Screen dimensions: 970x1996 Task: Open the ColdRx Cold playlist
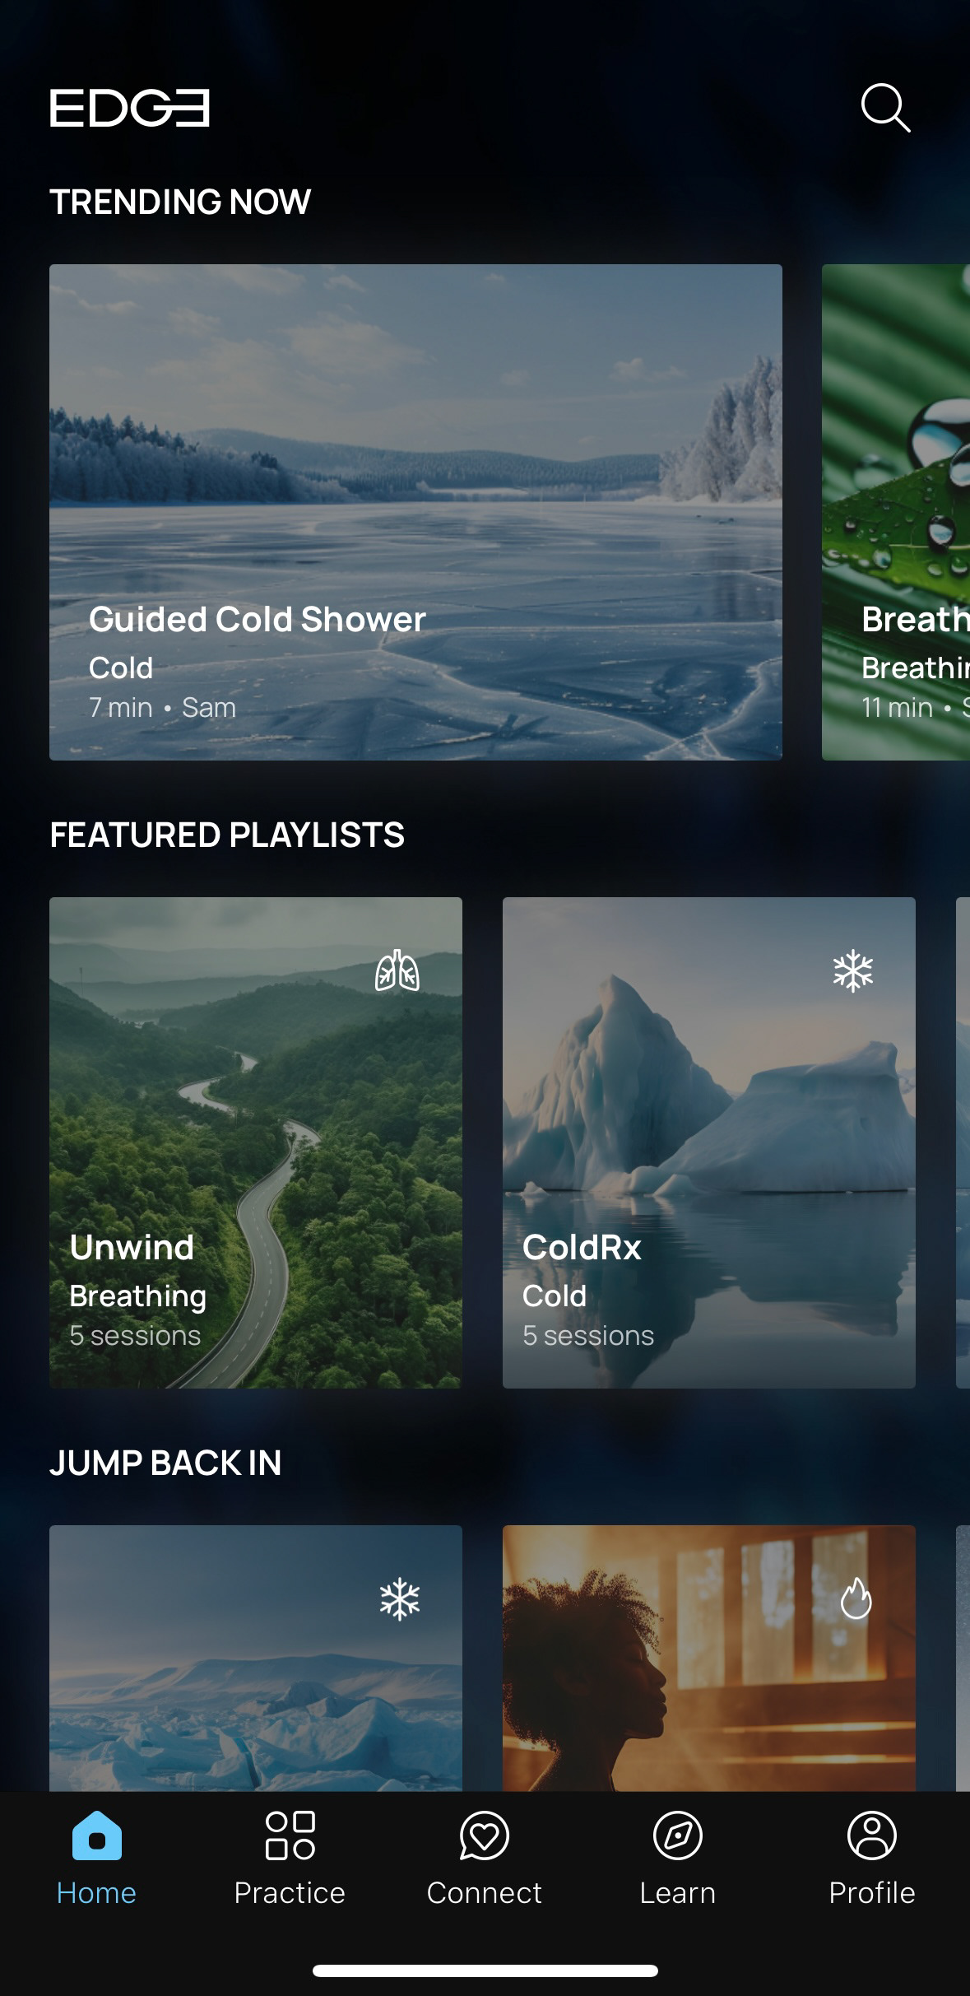(x=709, y=1142)
